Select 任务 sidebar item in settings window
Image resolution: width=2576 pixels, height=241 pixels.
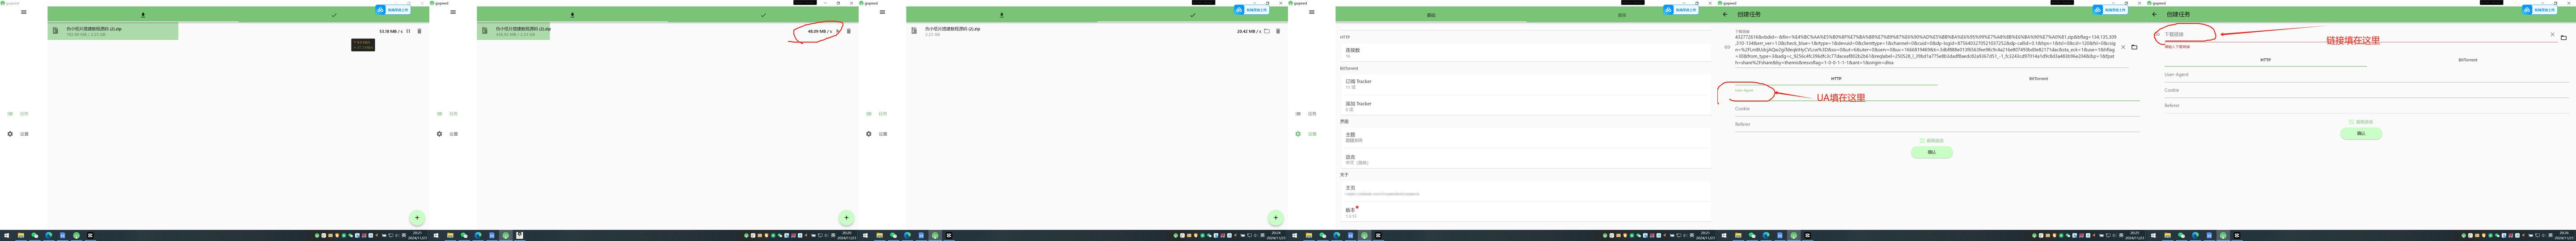[1307, 113]
